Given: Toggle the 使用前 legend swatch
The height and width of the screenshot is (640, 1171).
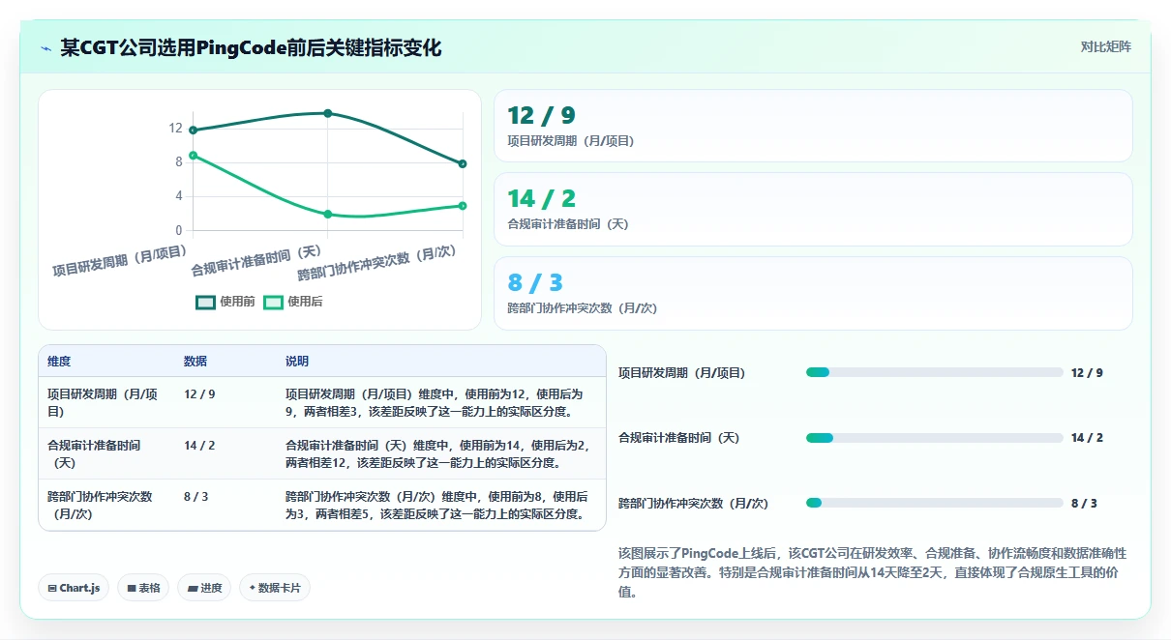Looking at the screenshot, I should (x=205, y=302).
